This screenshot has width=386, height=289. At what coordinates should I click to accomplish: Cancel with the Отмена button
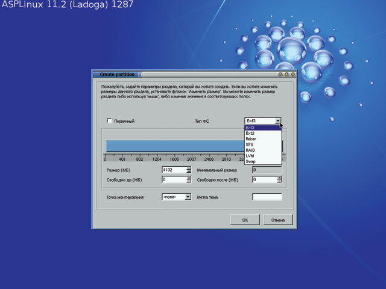click(x=278, y=220)
